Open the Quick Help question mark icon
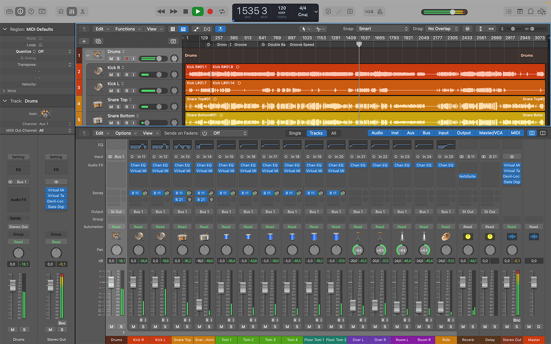The height and width of the screenshot is (344, 551). (31, 11)
